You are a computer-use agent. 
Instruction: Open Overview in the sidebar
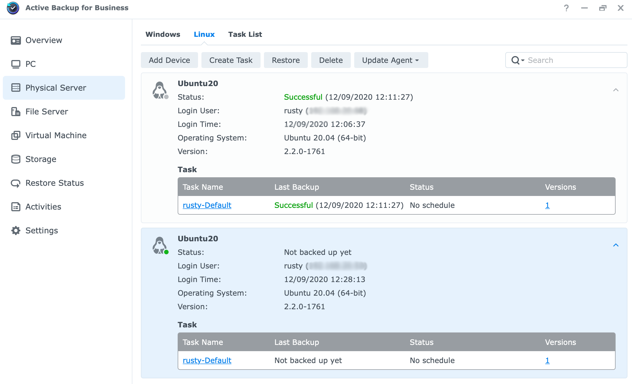[x=64, y=40]
